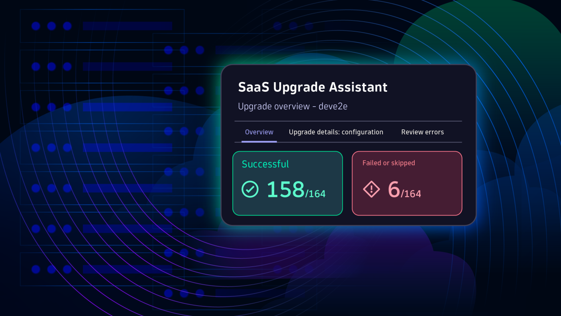
Task: Select the Review errors tab
Action: pyautogui.click(x=422, y=132)
